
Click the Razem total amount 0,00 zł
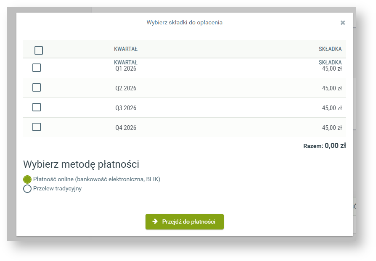pyautogui.click(x=335, y=146)
